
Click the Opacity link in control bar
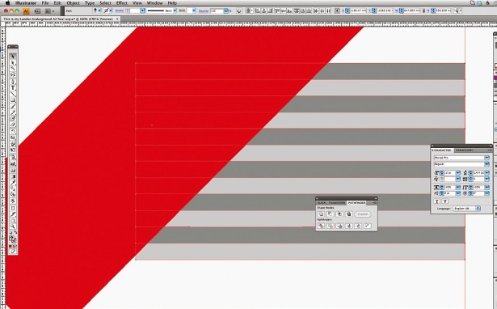click(203, 11)
